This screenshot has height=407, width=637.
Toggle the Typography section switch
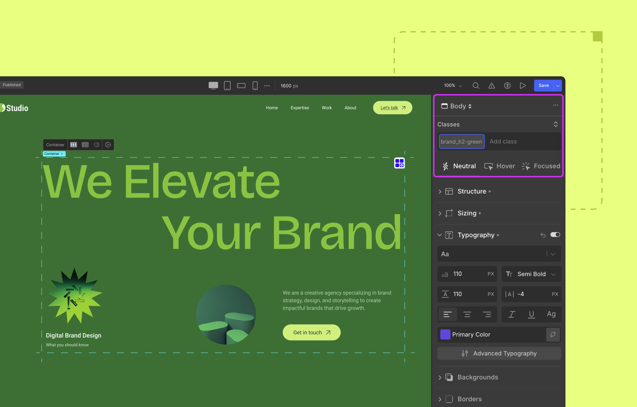click(555, 235)
